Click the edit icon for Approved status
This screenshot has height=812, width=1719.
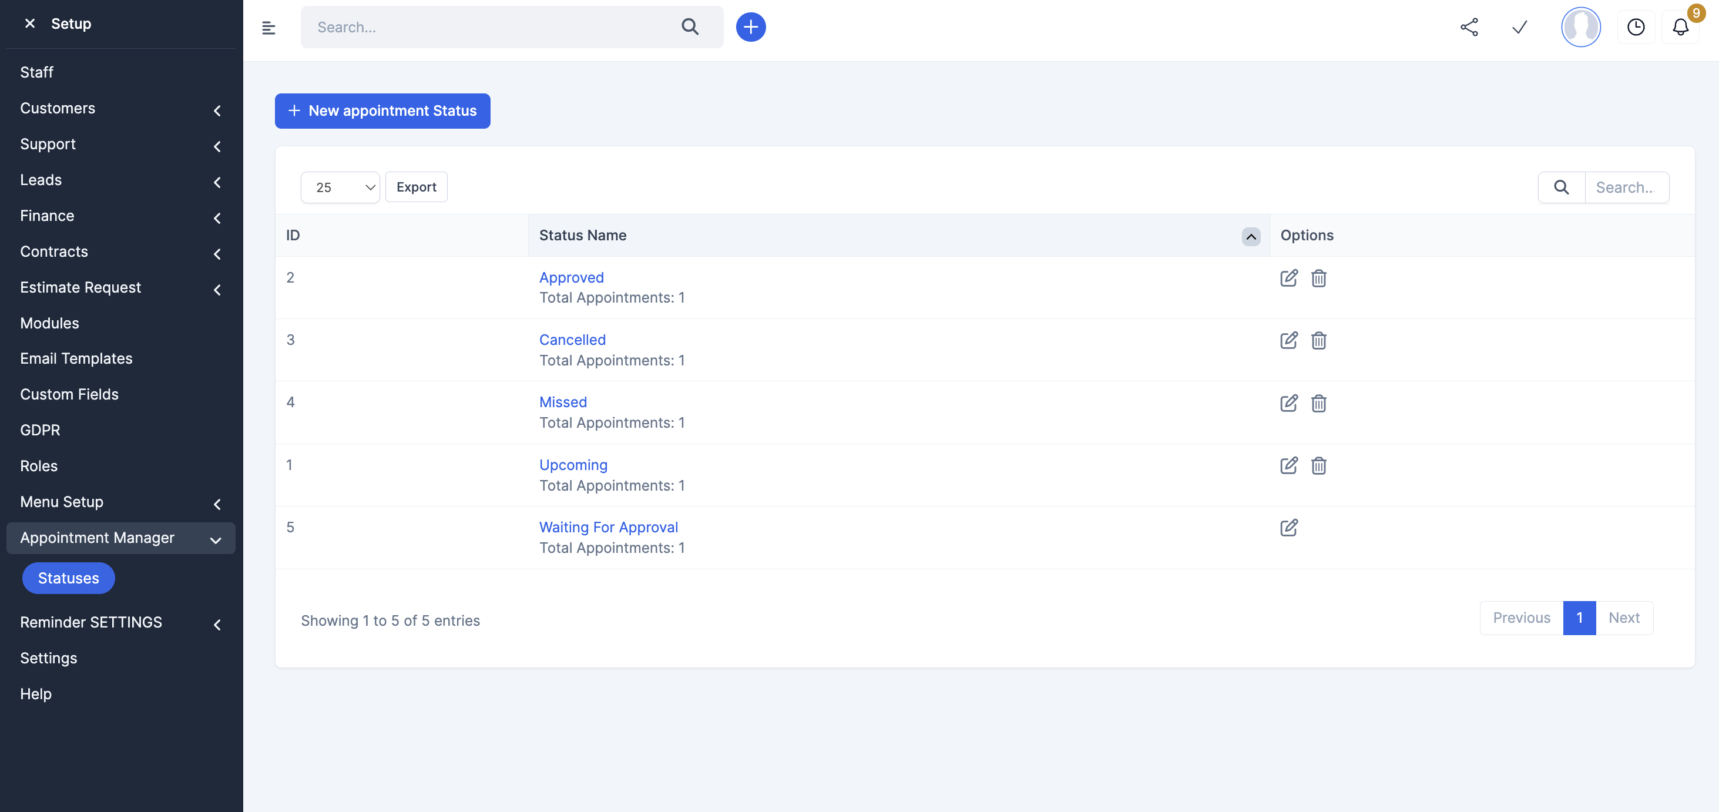pyautogui.click(x=1288, y=277)
